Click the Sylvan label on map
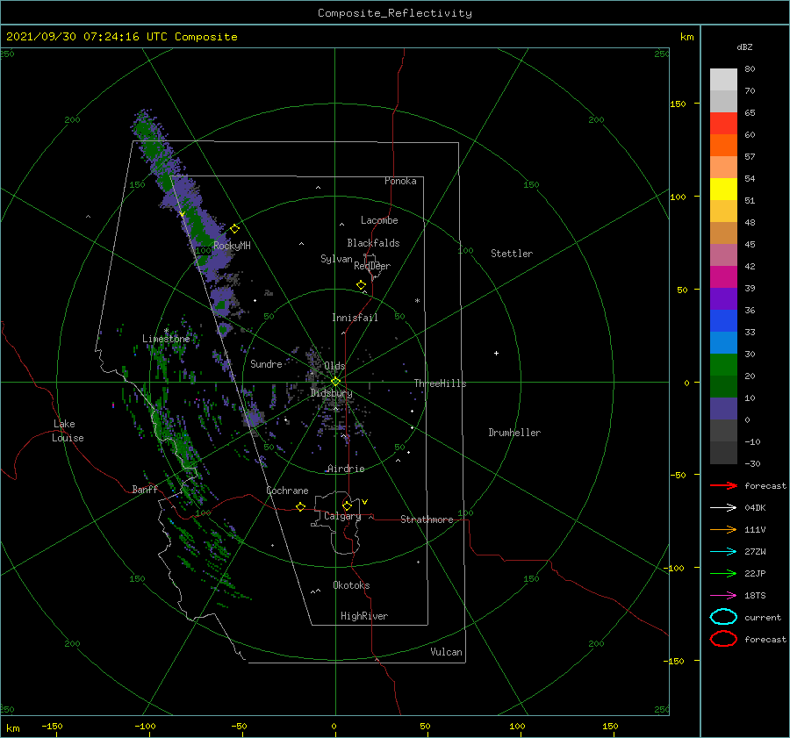The image size is (790, 738). (x=336, y=259)
